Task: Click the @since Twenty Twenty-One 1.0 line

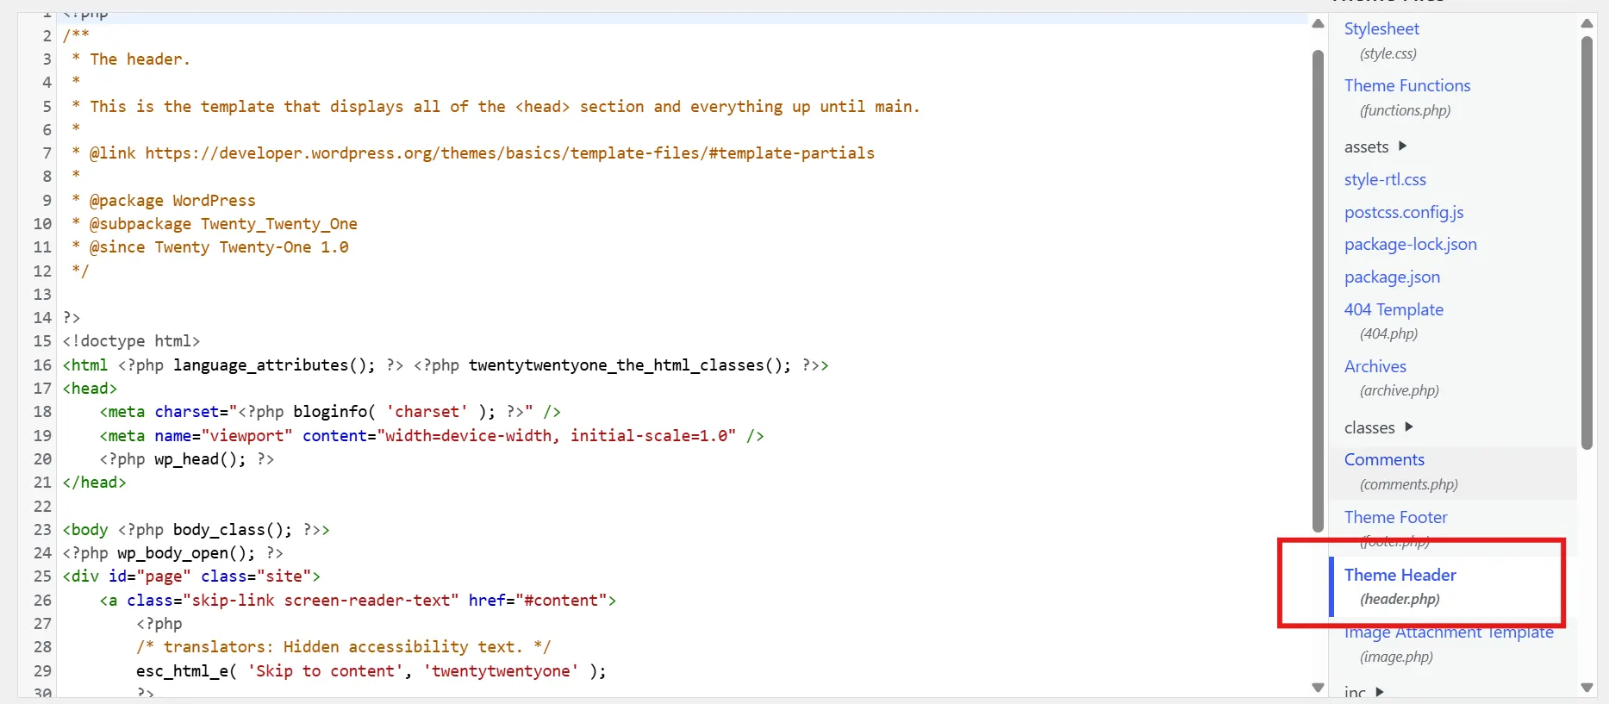Action: [210, 247]
